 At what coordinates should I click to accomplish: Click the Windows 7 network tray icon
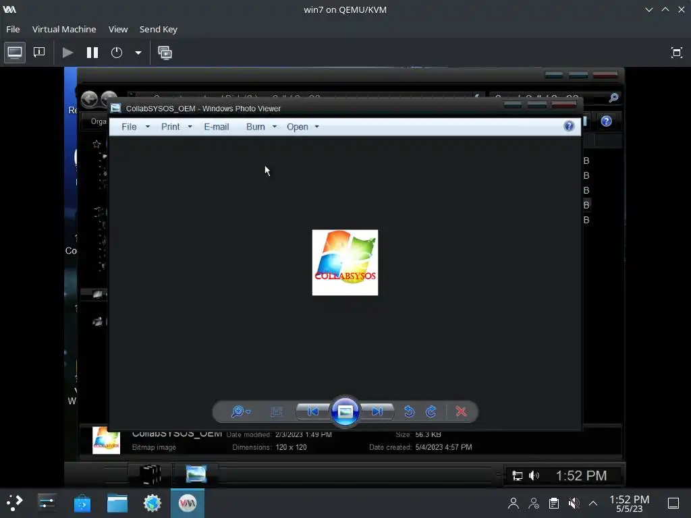(x=518, y=476)
